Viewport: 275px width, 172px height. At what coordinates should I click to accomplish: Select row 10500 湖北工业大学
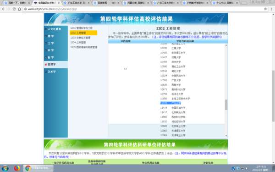[173, 67]
